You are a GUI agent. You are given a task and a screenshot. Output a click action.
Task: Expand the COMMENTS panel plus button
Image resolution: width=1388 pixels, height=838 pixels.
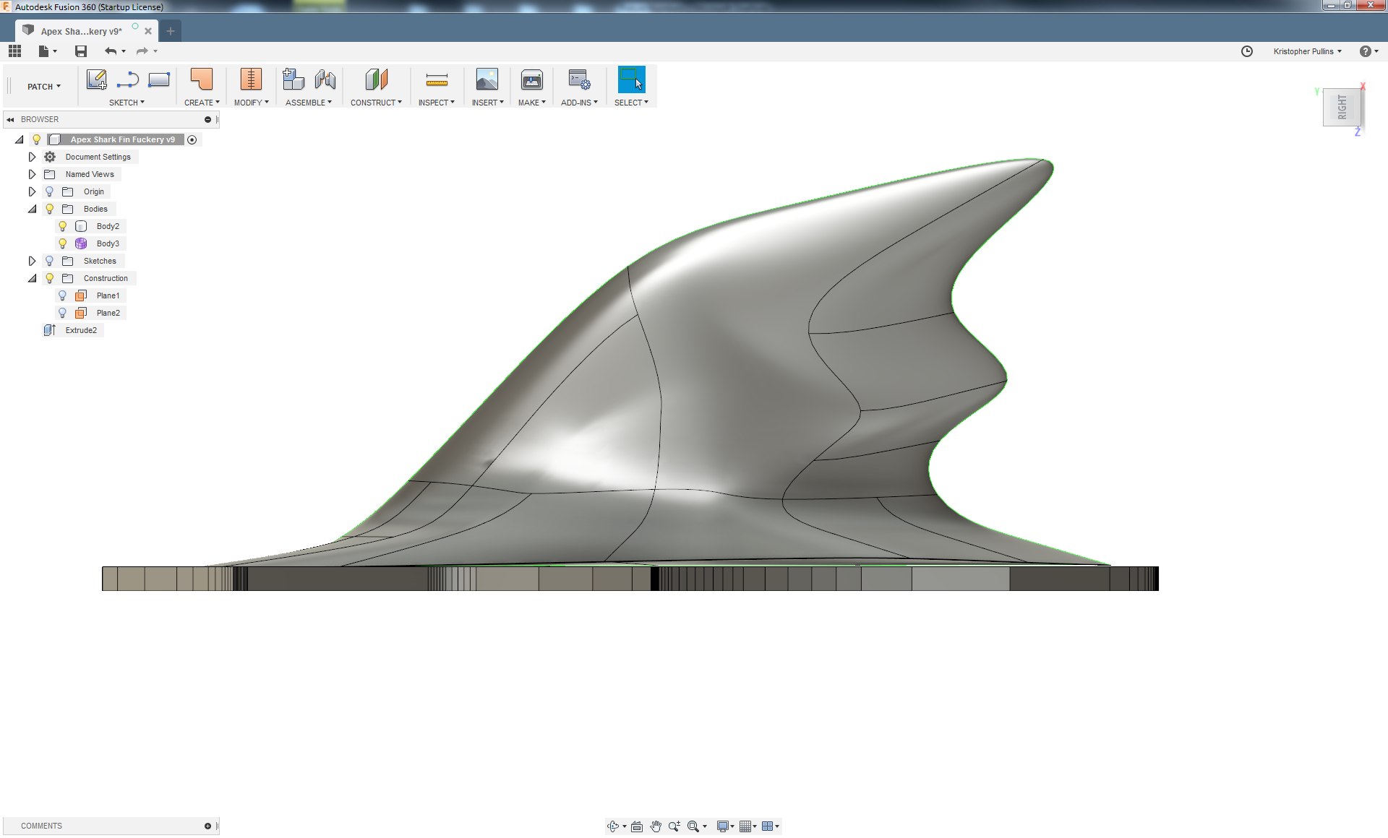207,826
